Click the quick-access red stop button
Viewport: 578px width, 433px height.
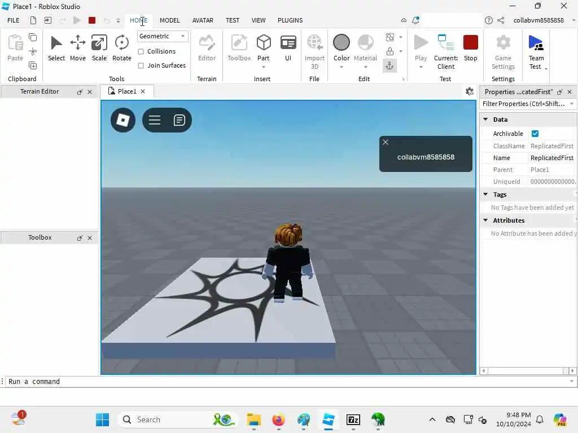[x=92, y=20]
